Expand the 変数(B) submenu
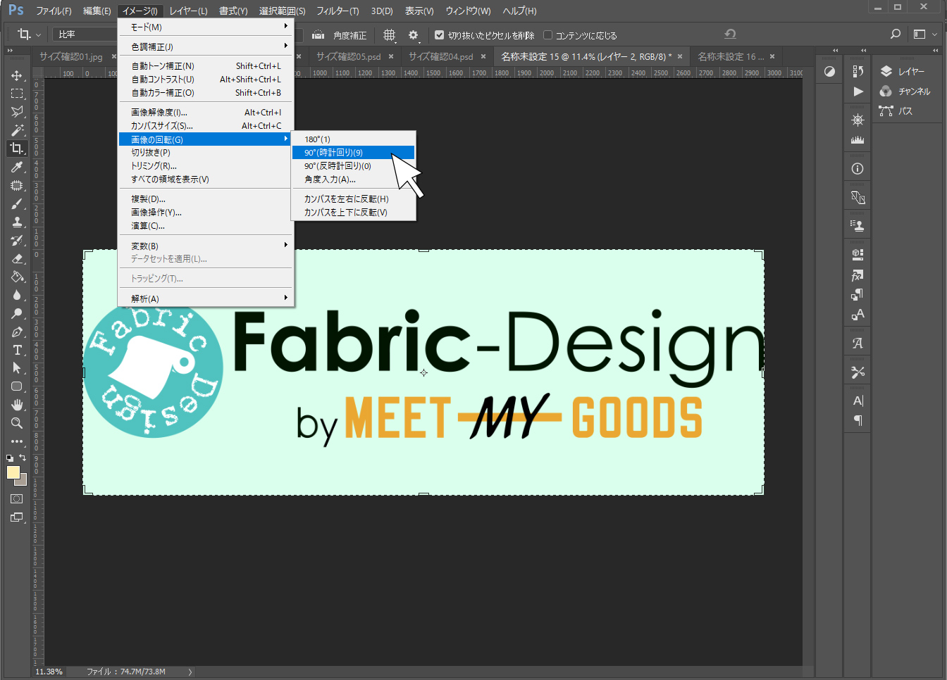The width and height of the screenshot is (947, 680). point(206,246)
